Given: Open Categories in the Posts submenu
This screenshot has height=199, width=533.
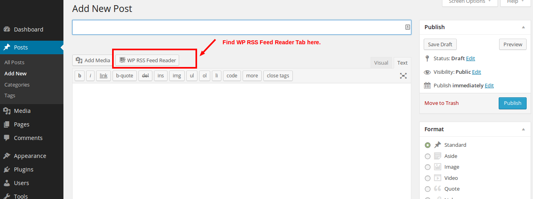Looking at the screenshot, I should coord(17,85).
